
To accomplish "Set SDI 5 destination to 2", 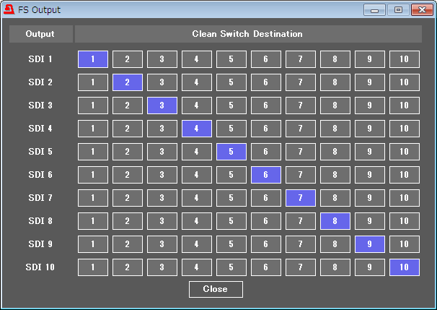I will [x=127, y=152].
